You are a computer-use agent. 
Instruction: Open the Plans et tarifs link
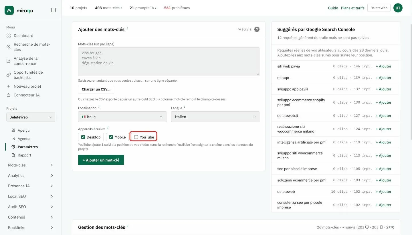pos(353,8)
